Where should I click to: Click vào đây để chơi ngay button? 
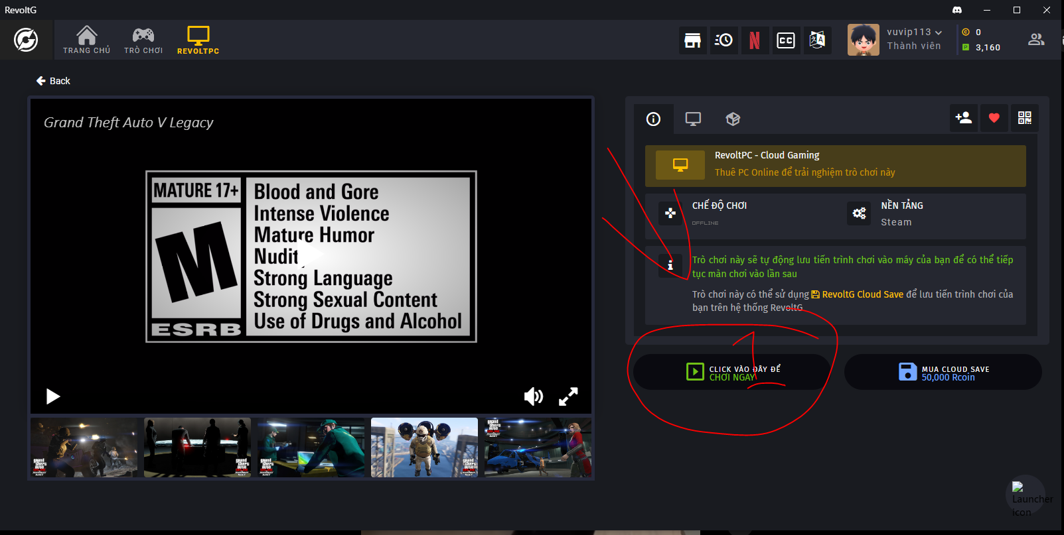(x=732, y=372)
